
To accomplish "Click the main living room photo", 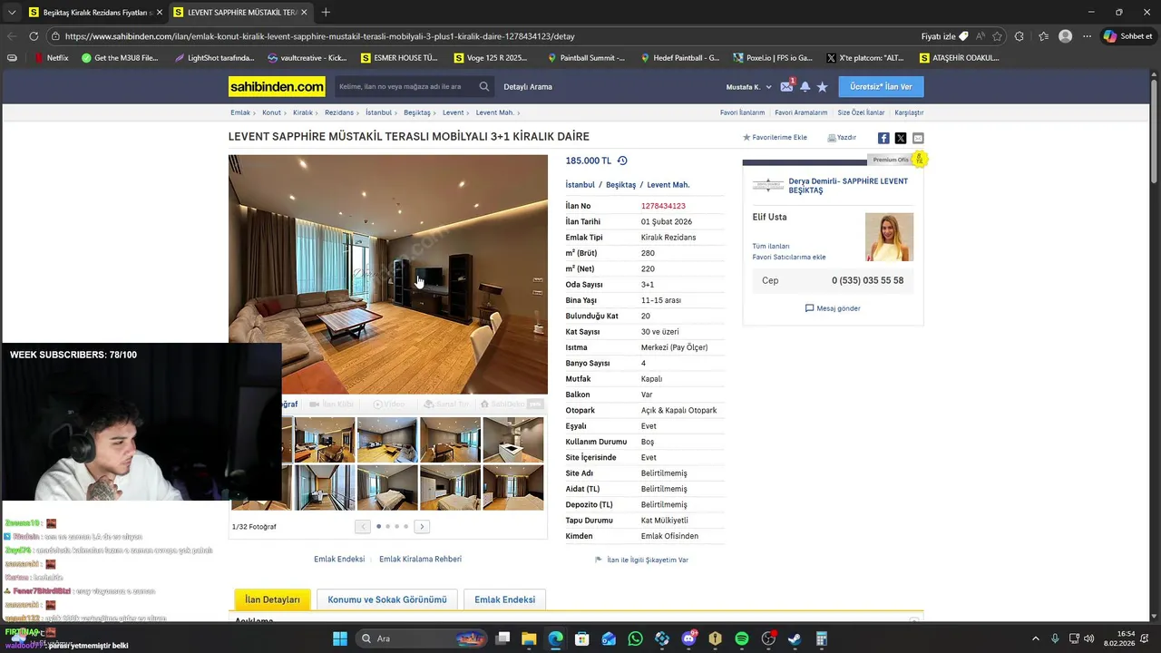I will coord(388,275).
